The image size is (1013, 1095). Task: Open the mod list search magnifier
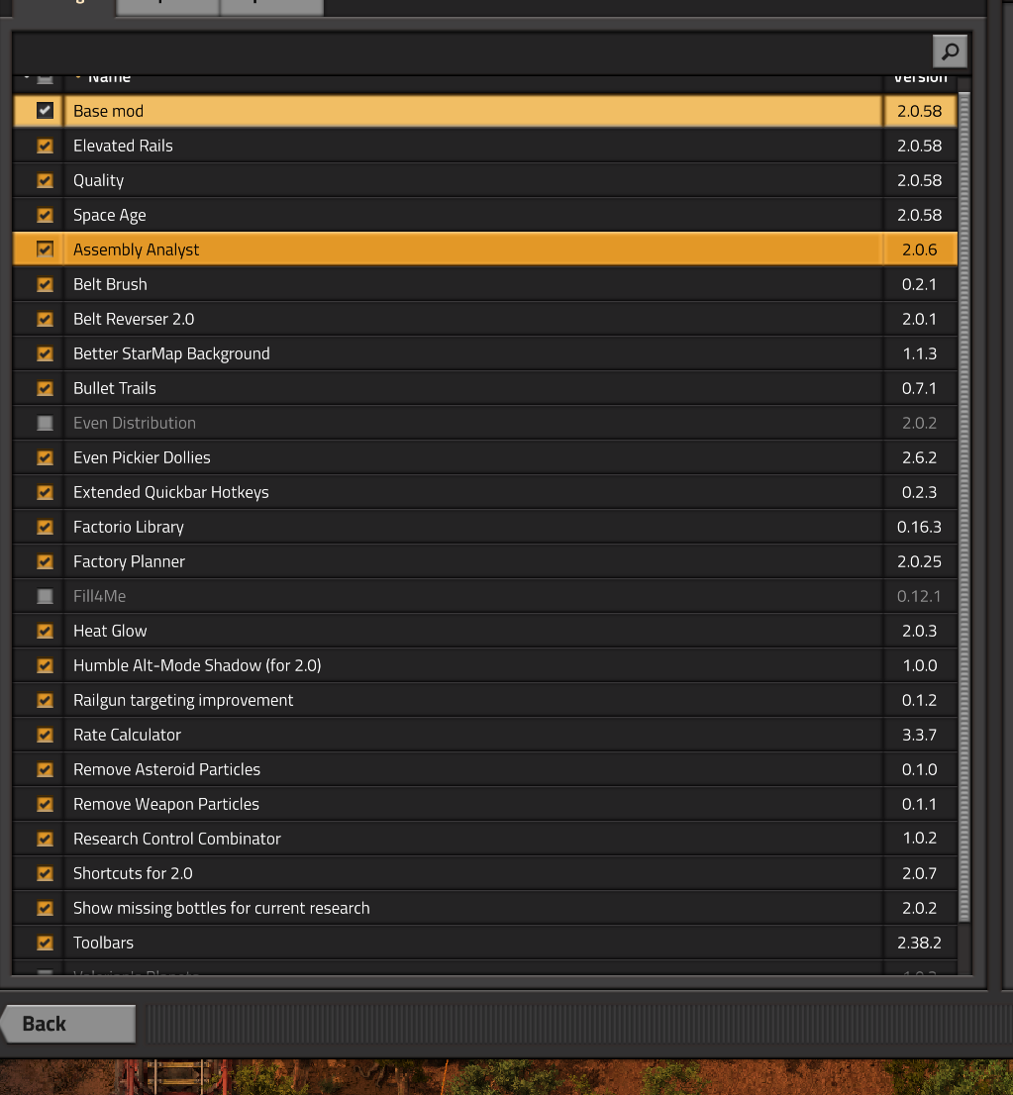coord(950,50)
